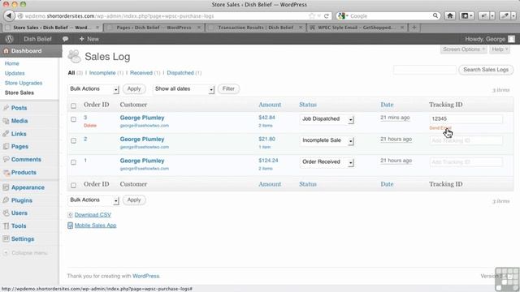
Task: Click the bottom Apply button
Action: (x=134, y=200)
